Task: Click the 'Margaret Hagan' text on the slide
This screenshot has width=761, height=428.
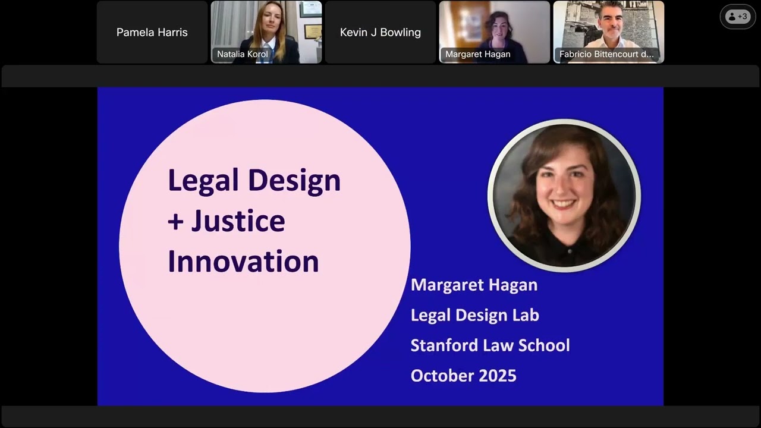Action: point(474,285)
